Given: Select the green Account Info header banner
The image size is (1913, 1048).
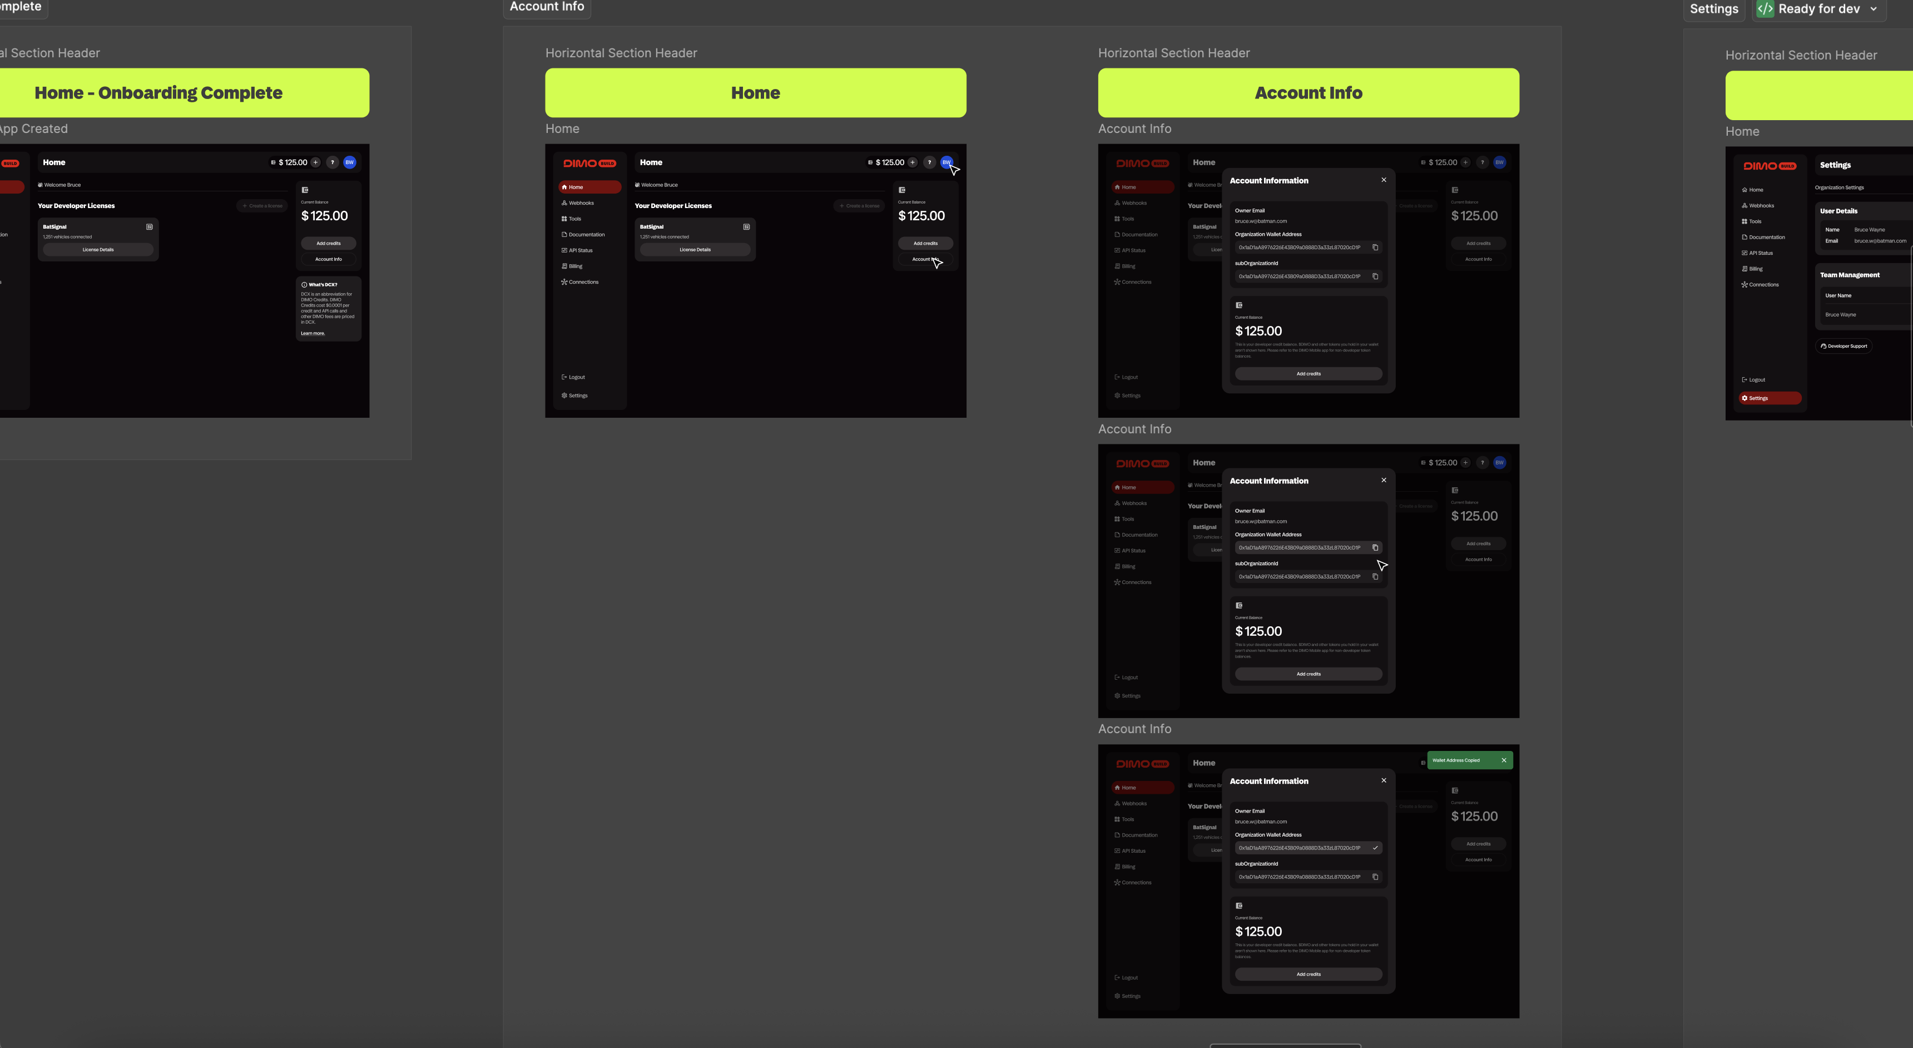Looking at the screenshot, I should (x=1308, y=93).
